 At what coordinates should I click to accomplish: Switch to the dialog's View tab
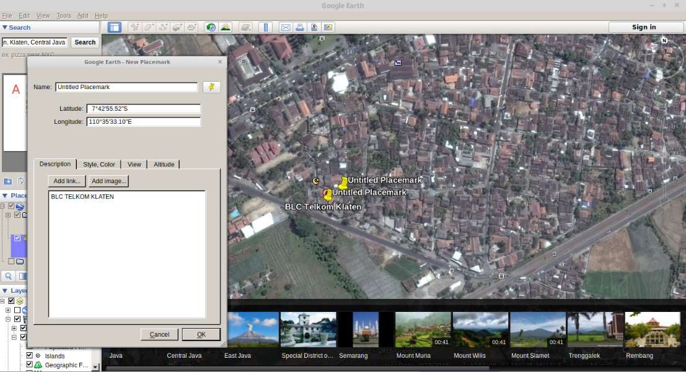[x=134, y=165]
